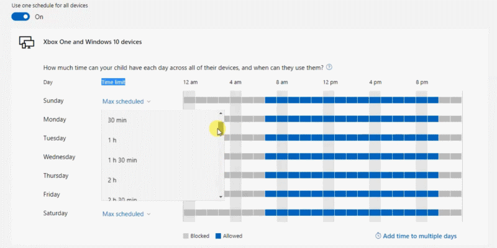Expand Sunday's Max scheduled dropdown
Image resolution: width=497 pixels, height=248 pixels.
126,101
